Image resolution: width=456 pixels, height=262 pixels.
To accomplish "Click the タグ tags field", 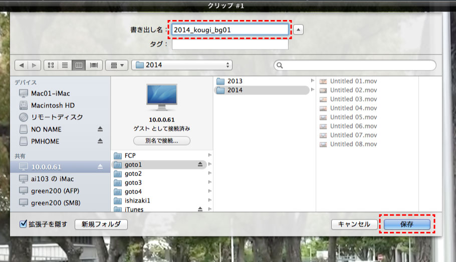I will [230, 44].
